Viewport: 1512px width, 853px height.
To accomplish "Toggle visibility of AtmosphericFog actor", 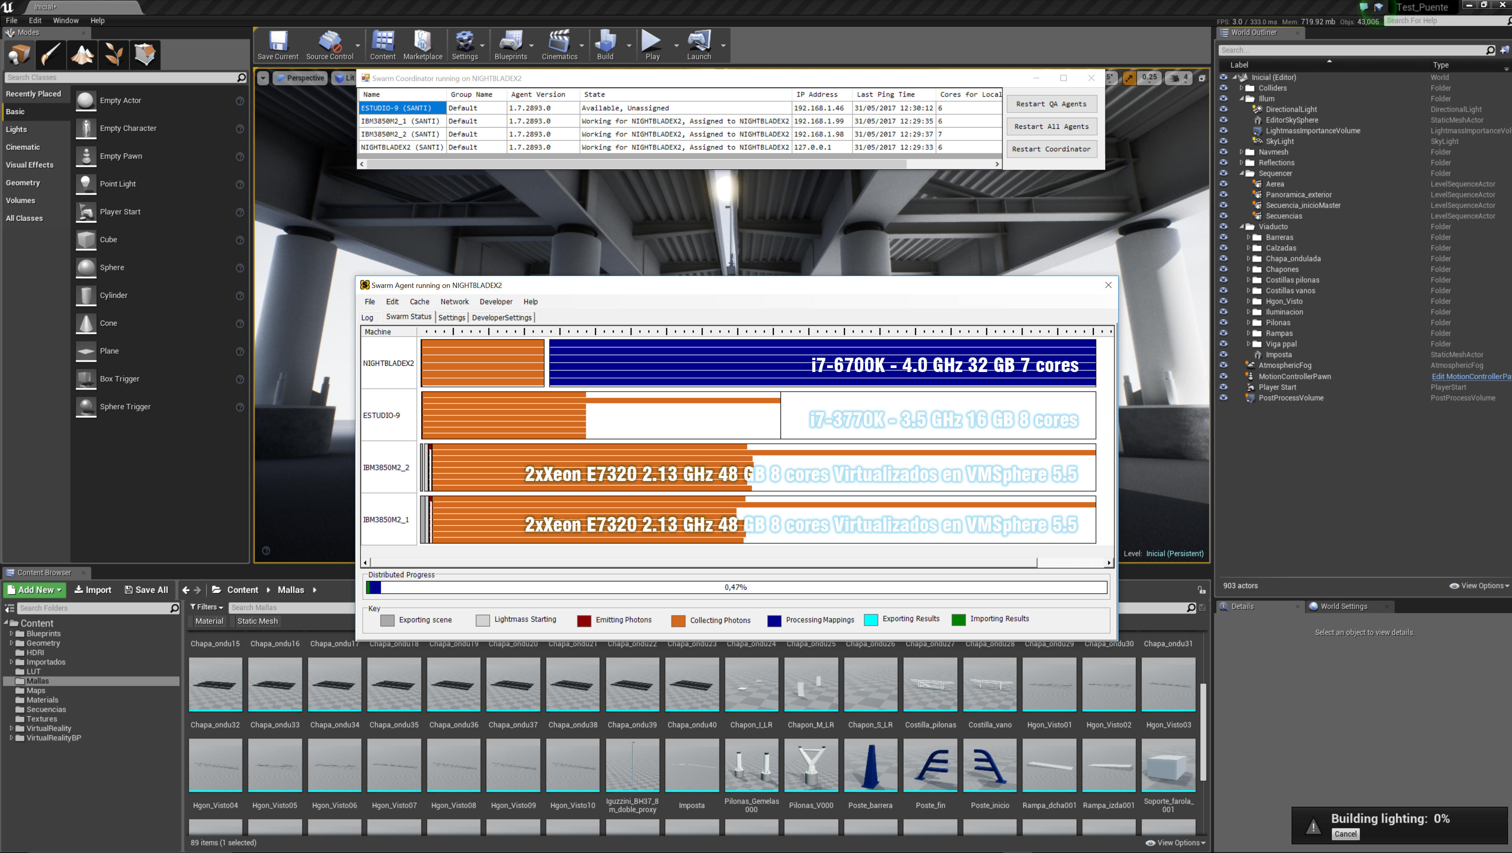I will 1223,366.
